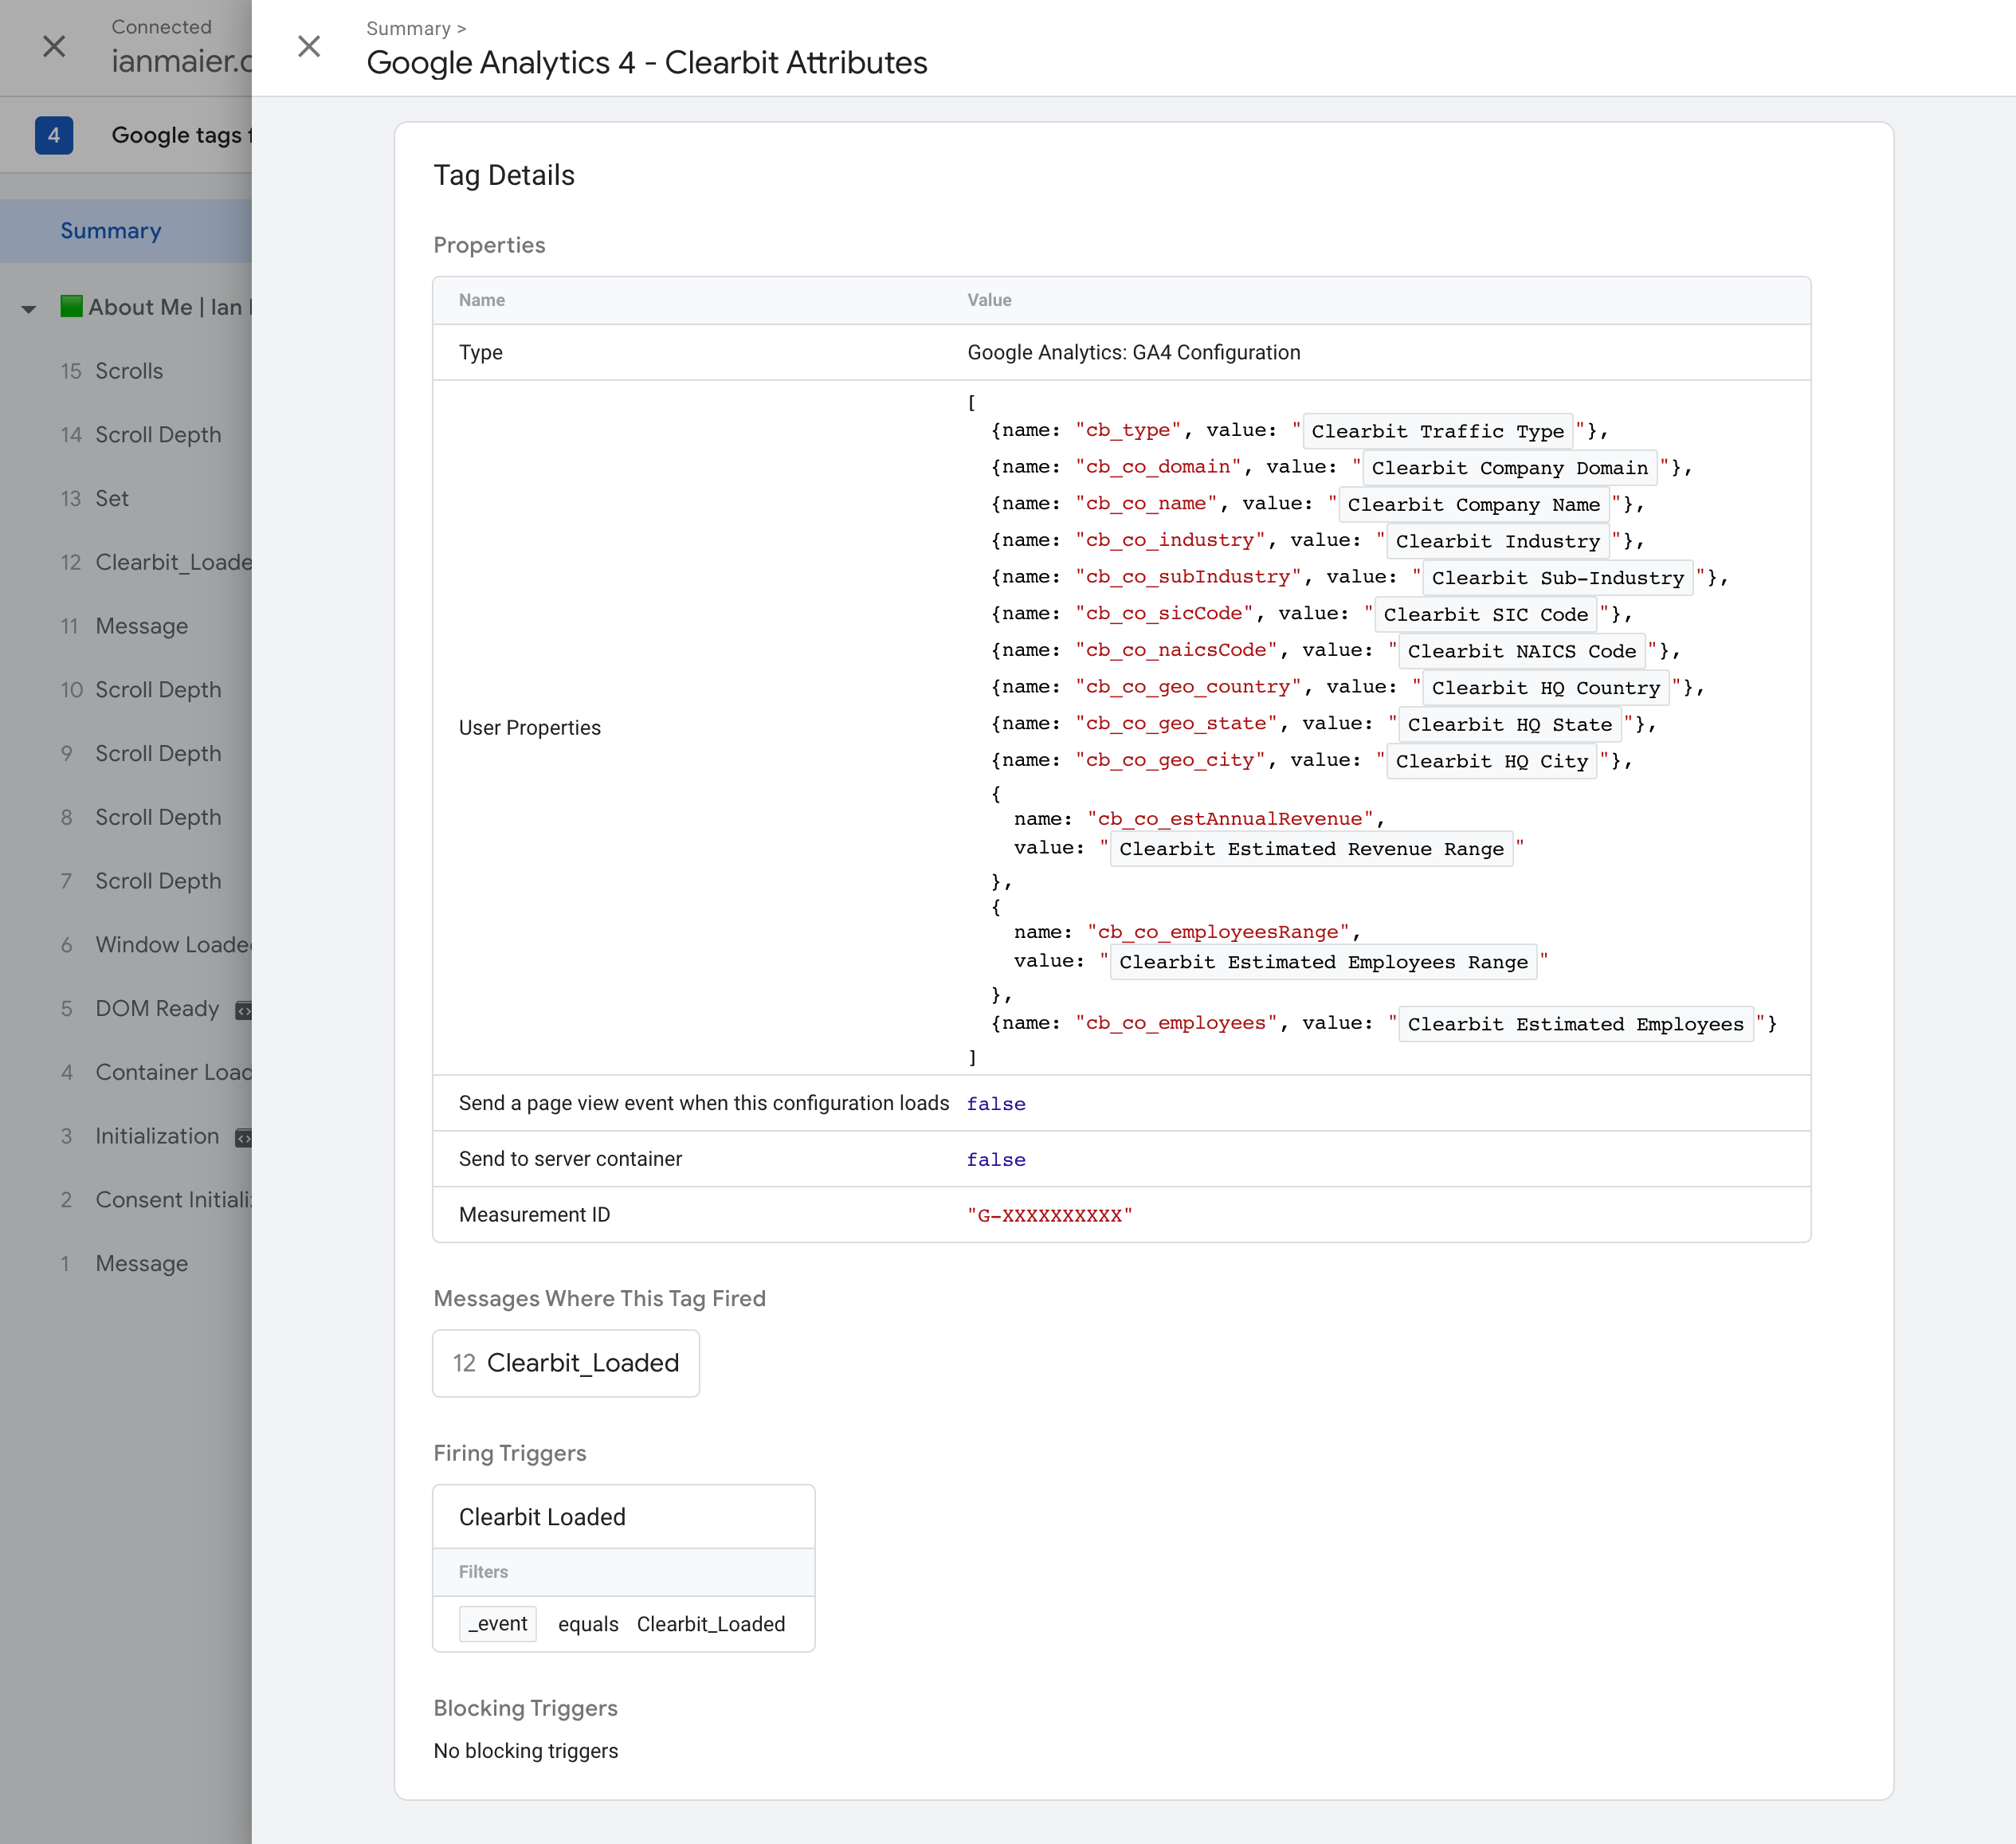Viewport: 2016px width, 1844px height.
Task: Click the false value for page view event
Action: coord(995,1104)
